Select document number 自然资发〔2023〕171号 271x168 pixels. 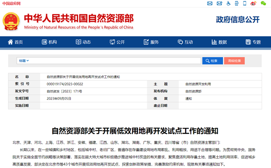[64, 91]
